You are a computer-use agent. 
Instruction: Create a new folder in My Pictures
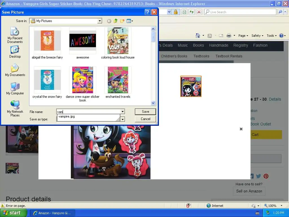tap(122, 21)
